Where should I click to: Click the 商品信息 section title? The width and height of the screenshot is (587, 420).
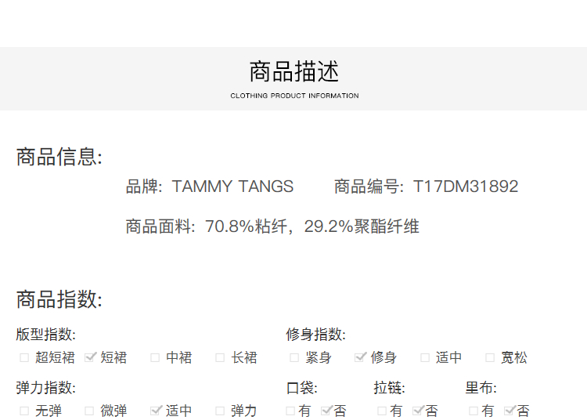59,157
